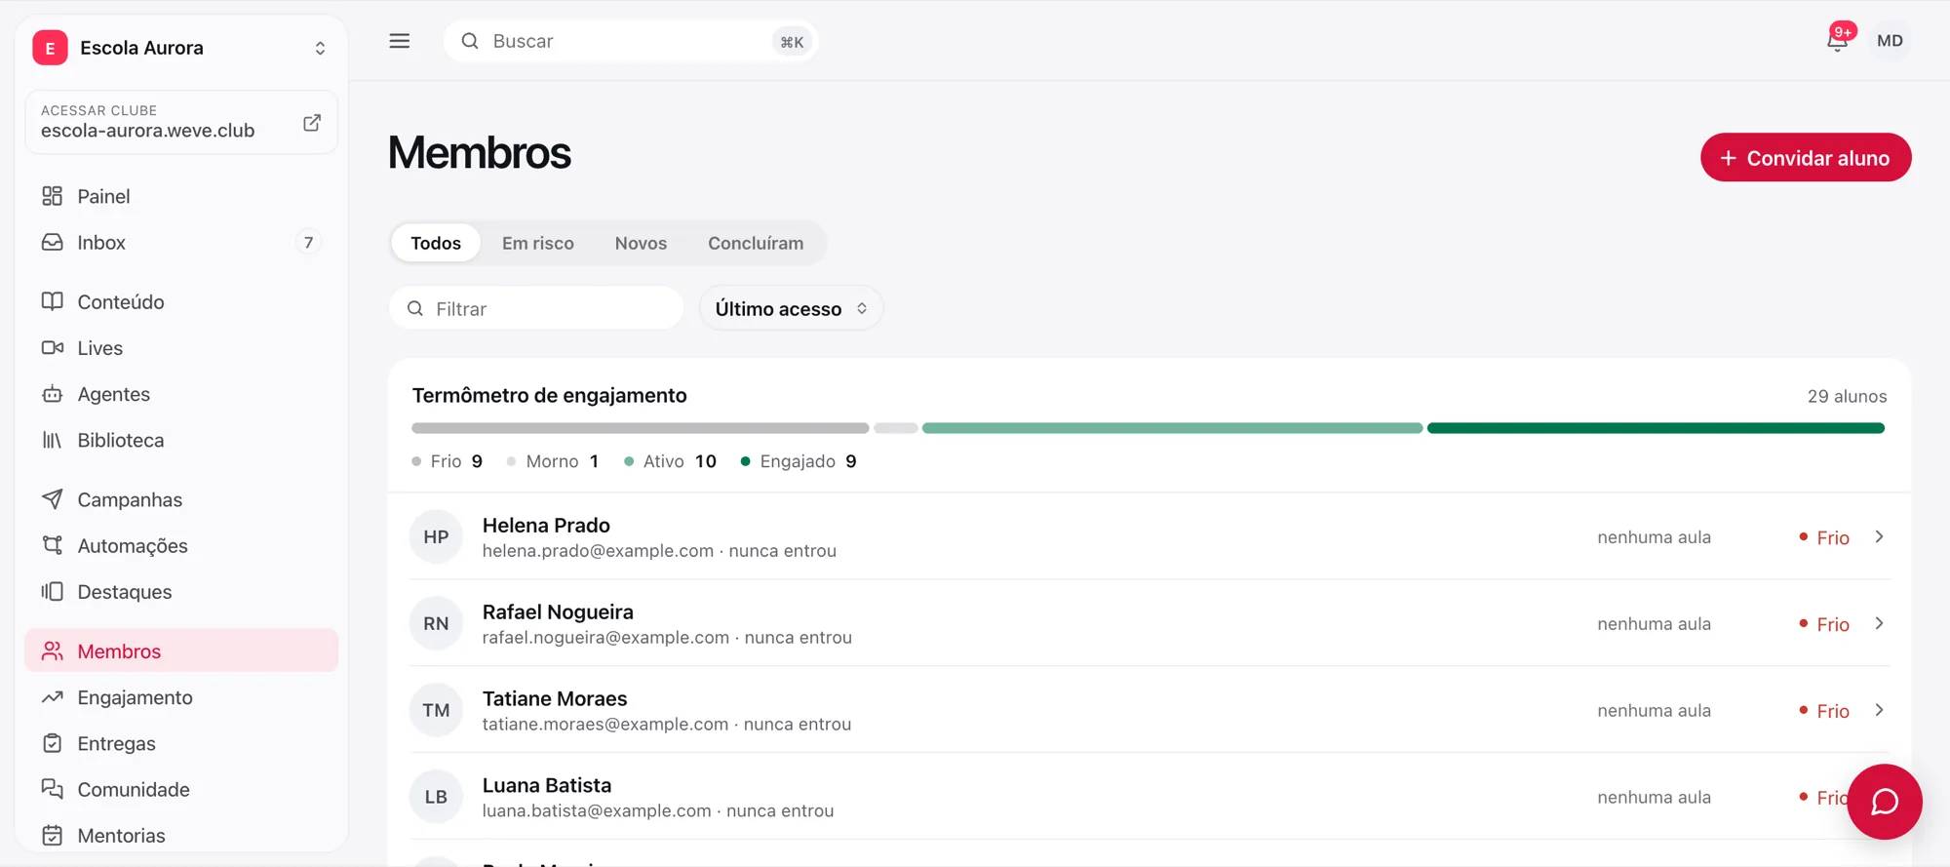Open the notifications bell
Screen dimensions: 1950x867
1838,41
